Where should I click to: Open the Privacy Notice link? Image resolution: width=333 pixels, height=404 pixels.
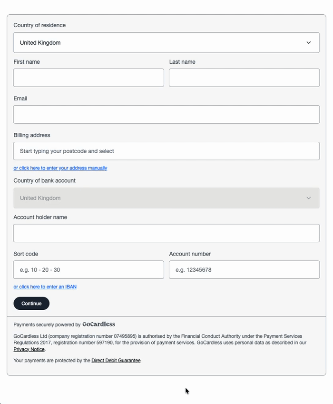29,349
